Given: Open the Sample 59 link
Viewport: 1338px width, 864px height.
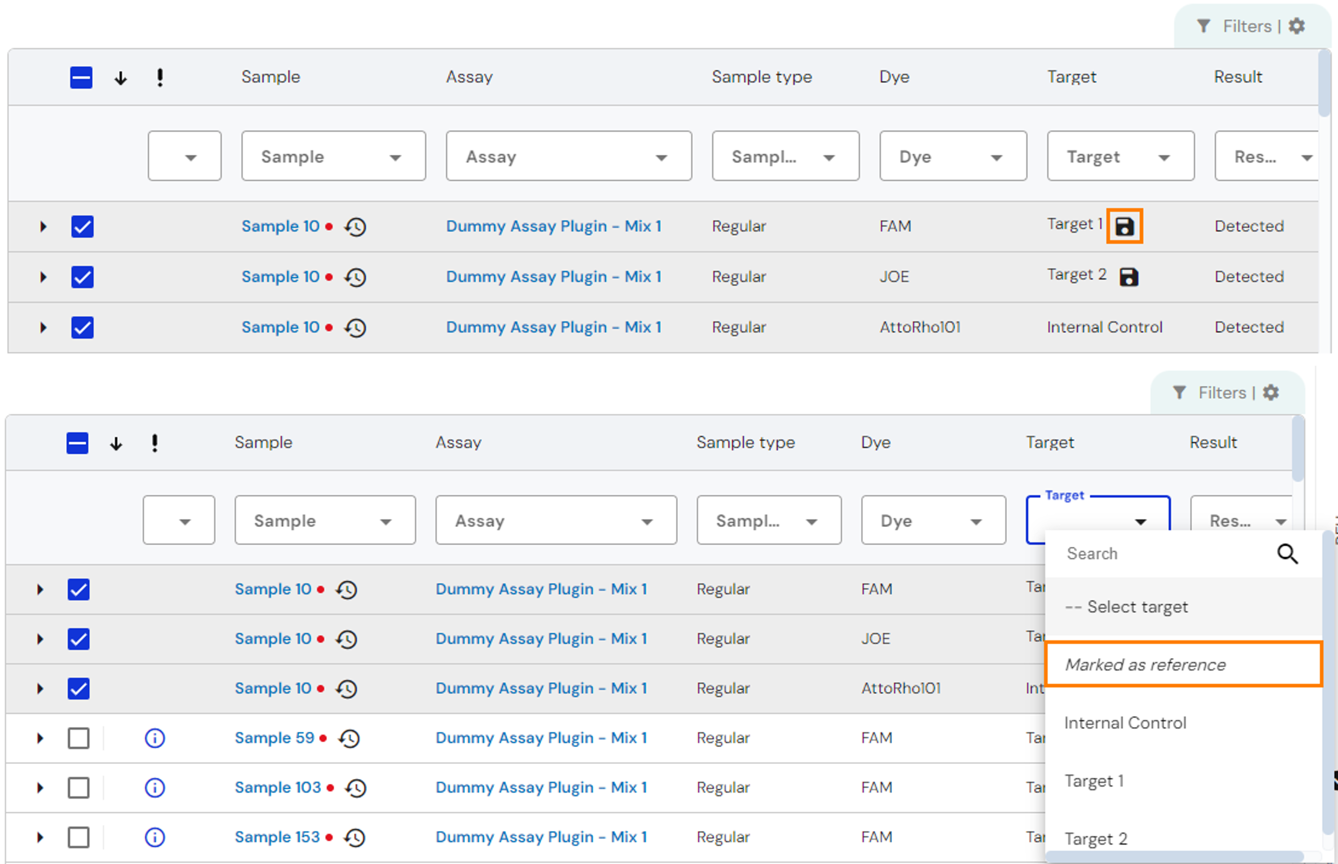Looking at the screenshot, I should pyautogui.click(x=274, y=739).
